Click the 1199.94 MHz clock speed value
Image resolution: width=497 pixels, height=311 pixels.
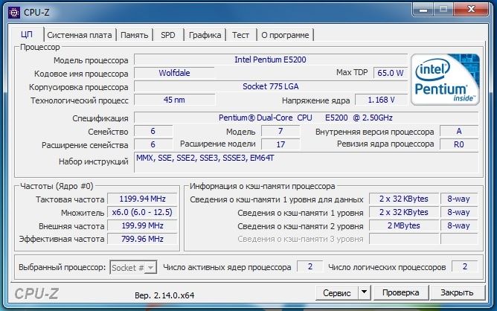click(142, 199)
